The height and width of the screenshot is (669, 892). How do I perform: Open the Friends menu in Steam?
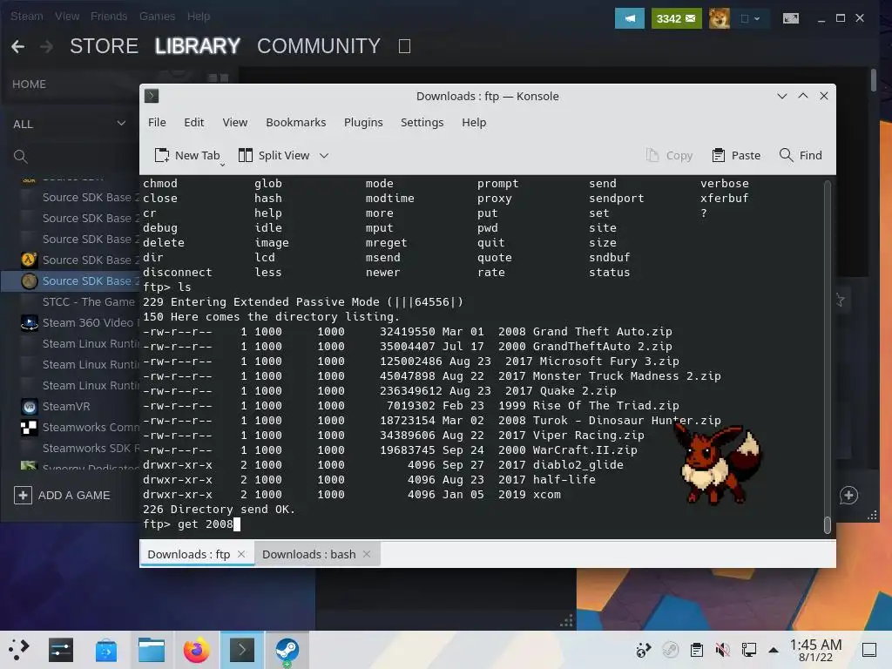109,16
